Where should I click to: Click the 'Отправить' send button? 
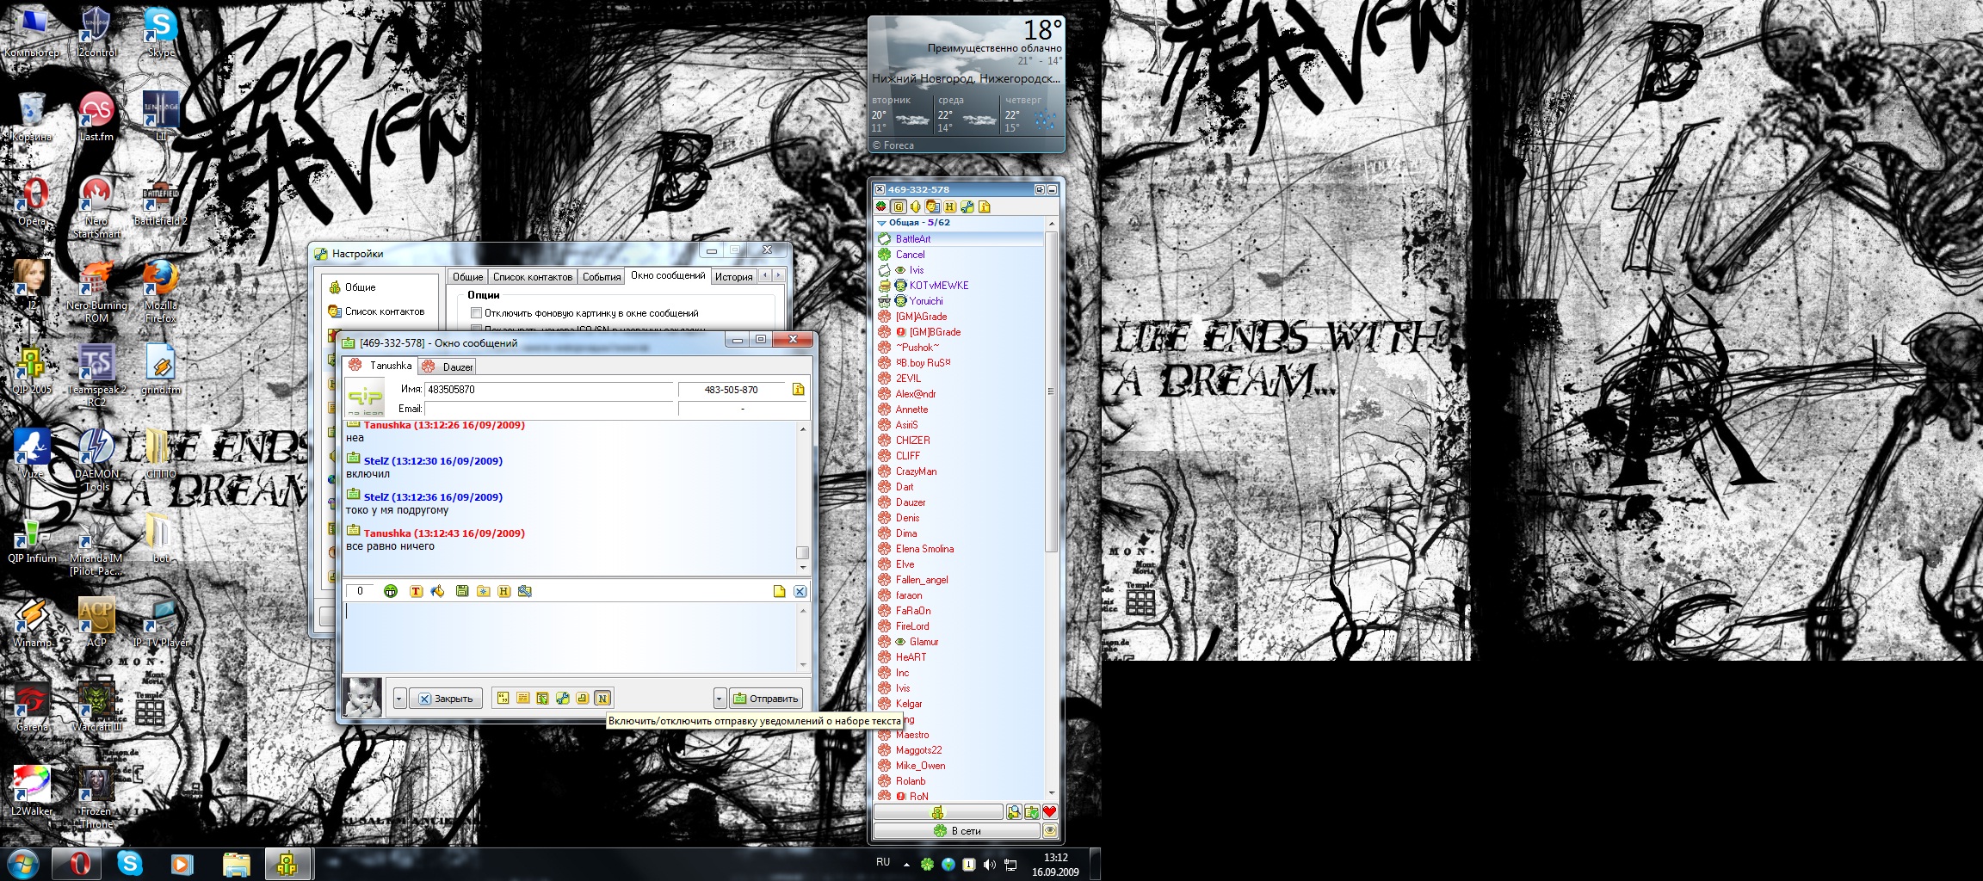766,699
